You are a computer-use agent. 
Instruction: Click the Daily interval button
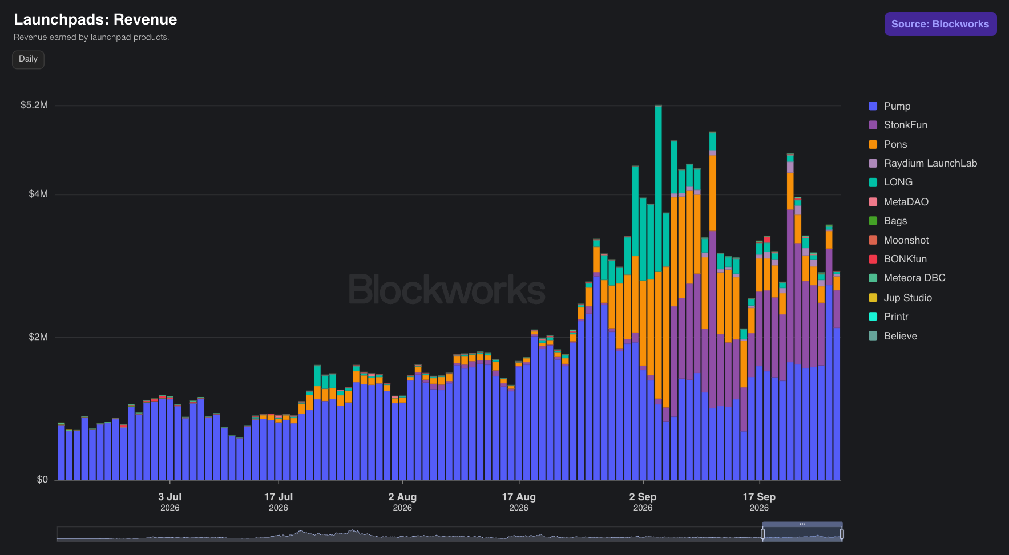pyautogui.click(x=28, y=59)
